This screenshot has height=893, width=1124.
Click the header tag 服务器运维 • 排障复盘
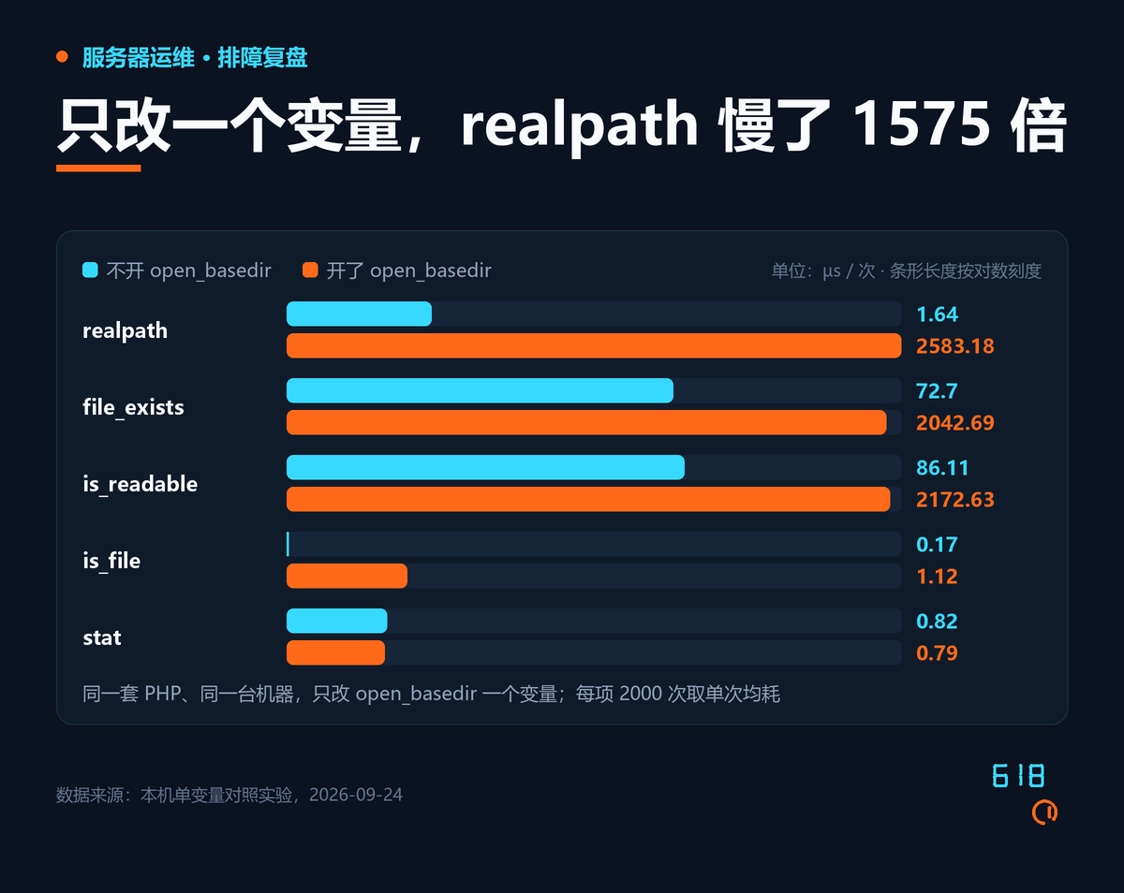coord(195,58)
